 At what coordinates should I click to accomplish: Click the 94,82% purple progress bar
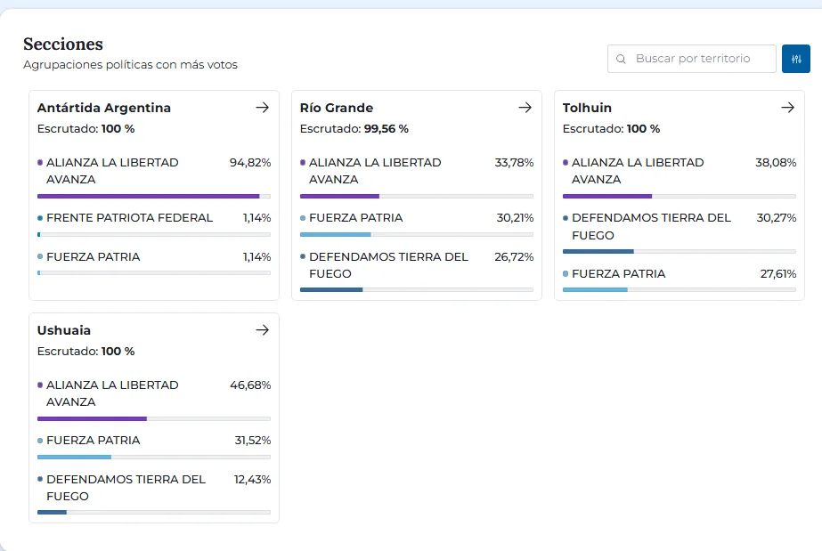coord(148,196)
